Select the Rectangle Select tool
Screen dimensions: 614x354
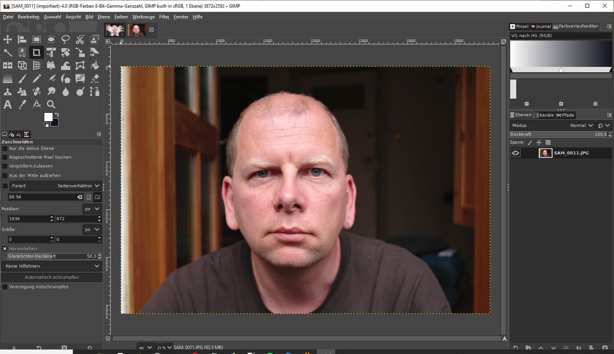click(36, 40)
